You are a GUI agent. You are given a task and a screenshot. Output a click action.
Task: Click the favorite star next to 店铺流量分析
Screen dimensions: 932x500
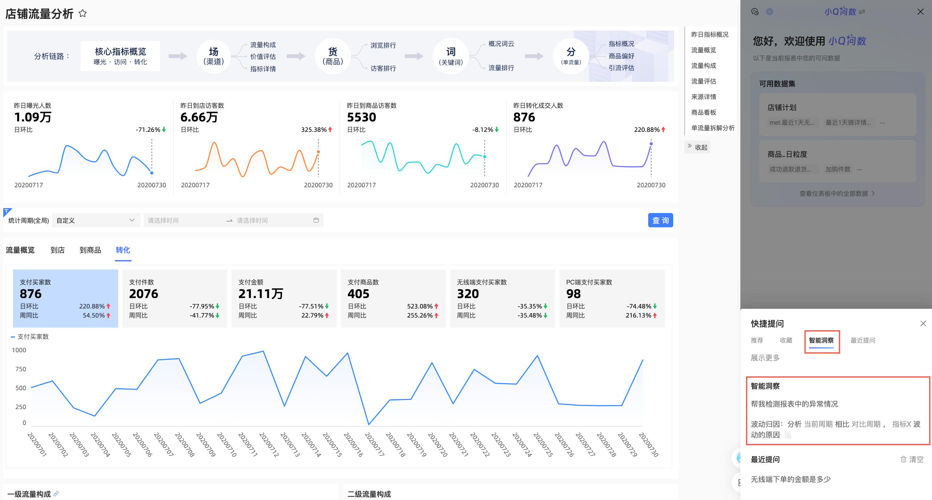(82, 13)
